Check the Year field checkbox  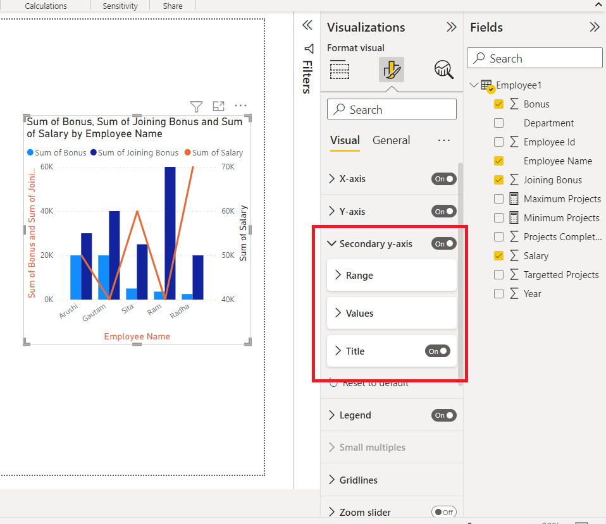[498, 293]
